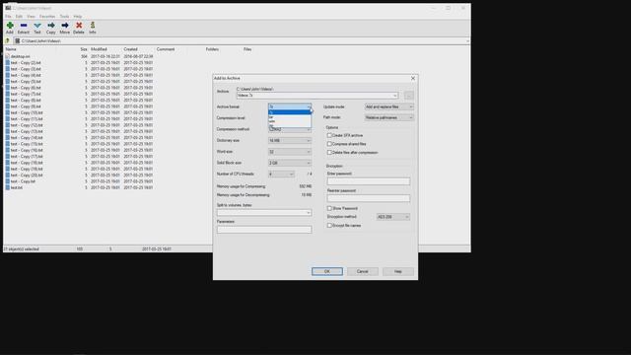Enable Compress shared files checkbox

329,144
